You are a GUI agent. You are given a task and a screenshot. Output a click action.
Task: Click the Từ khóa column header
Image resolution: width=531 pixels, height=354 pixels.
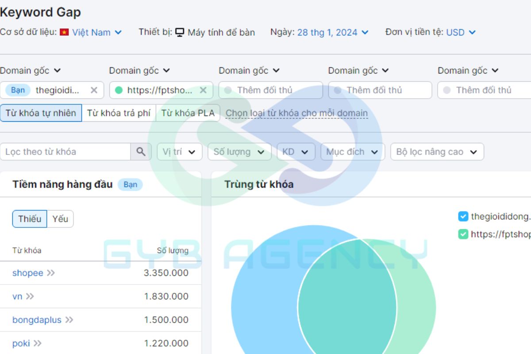[27, 250]
